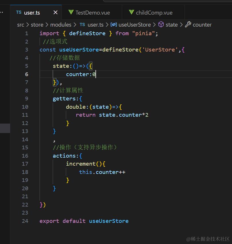Viewport: 232px width, 244px height.
Task: Click line number 9 in the gutter
Action: tap(27, 99)
